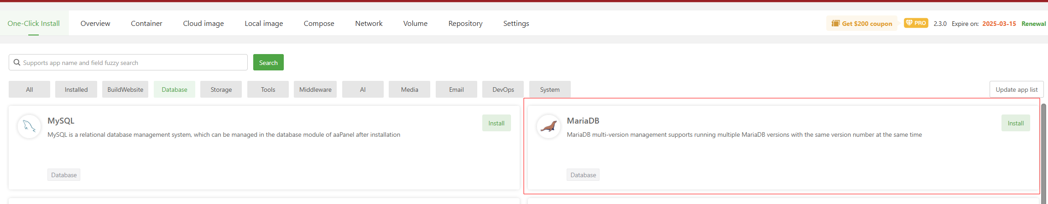
Task: Filter by System category
Action: coord(550,90)
